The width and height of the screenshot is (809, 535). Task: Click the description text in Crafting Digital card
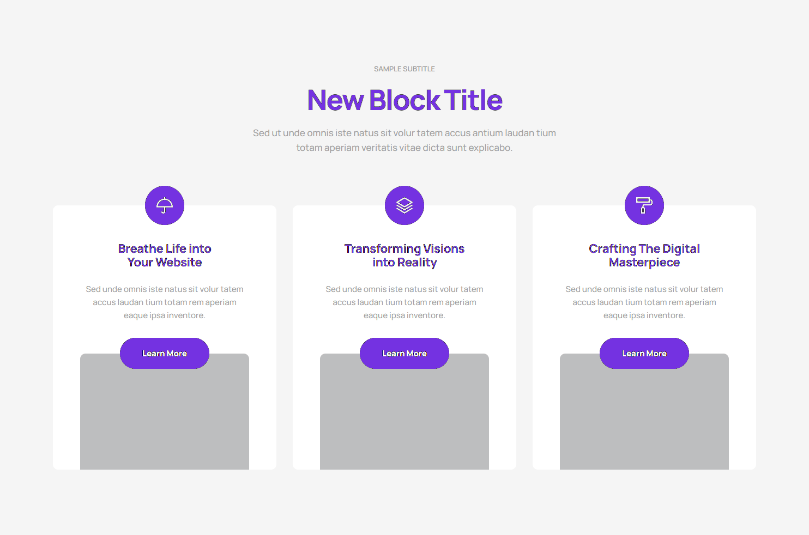pyautogui.click(x=644, y=302)
